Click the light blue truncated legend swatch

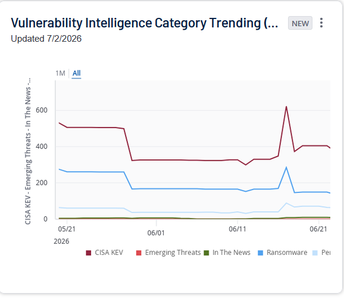click(x=315, y=253)
